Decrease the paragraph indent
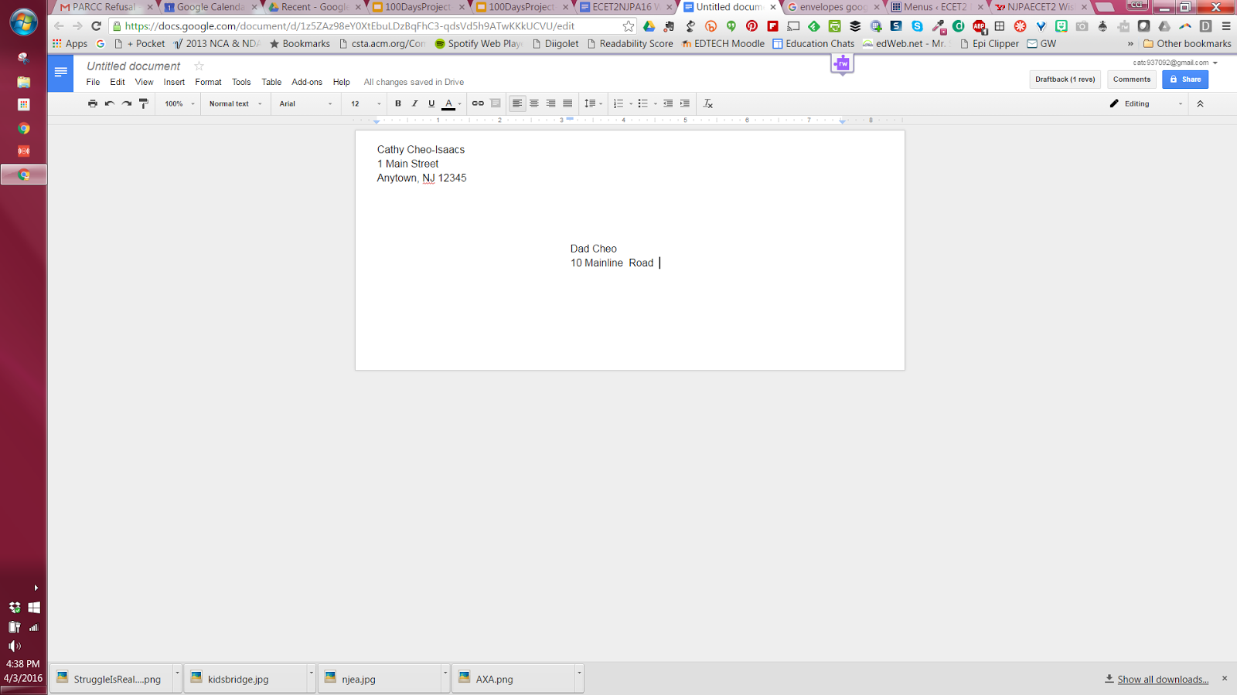This screenshot has height=695, width=1237. coord(668,103)
